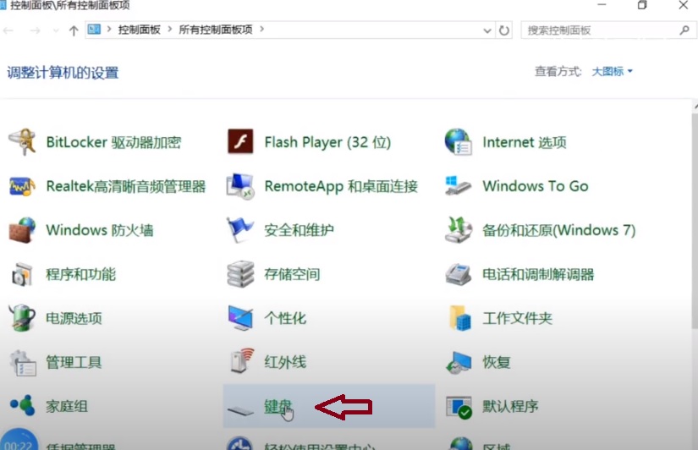
Task: Expand the address bar history dropdown arrow
Action: pyautogui.click(x=487, y=30)
